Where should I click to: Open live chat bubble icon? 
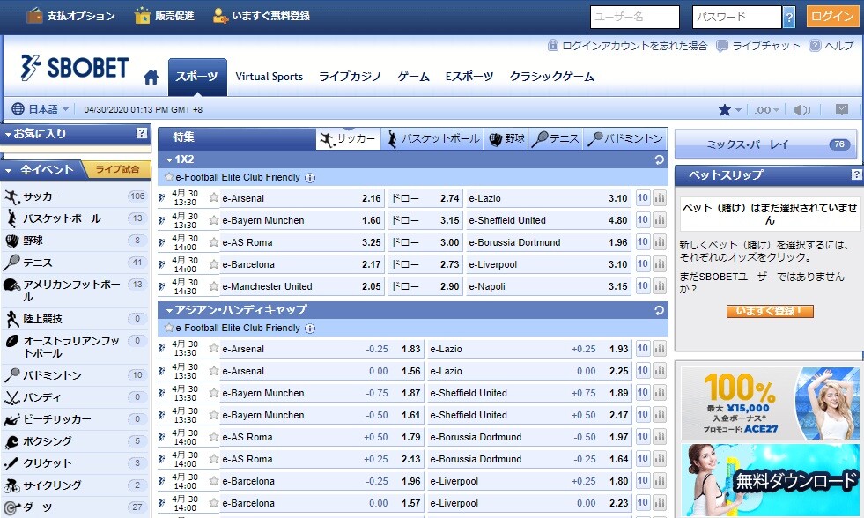(x=721, y=46)
